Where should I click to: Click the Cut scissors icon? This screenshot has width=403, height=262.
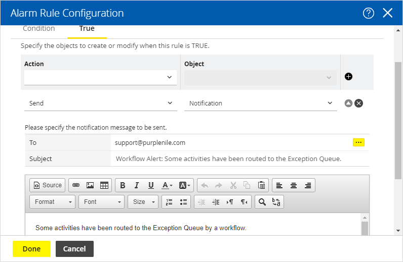coord(233,185)
